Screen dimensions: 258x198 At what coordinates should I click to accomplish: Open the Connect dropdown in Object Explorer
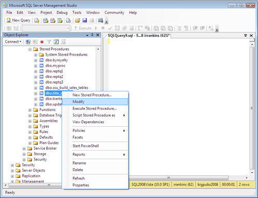coord(13,42)
